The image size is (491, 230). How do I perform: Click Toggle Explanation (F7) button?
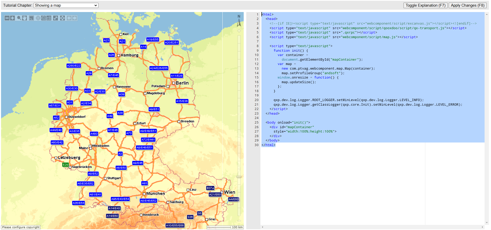(425, 5)
